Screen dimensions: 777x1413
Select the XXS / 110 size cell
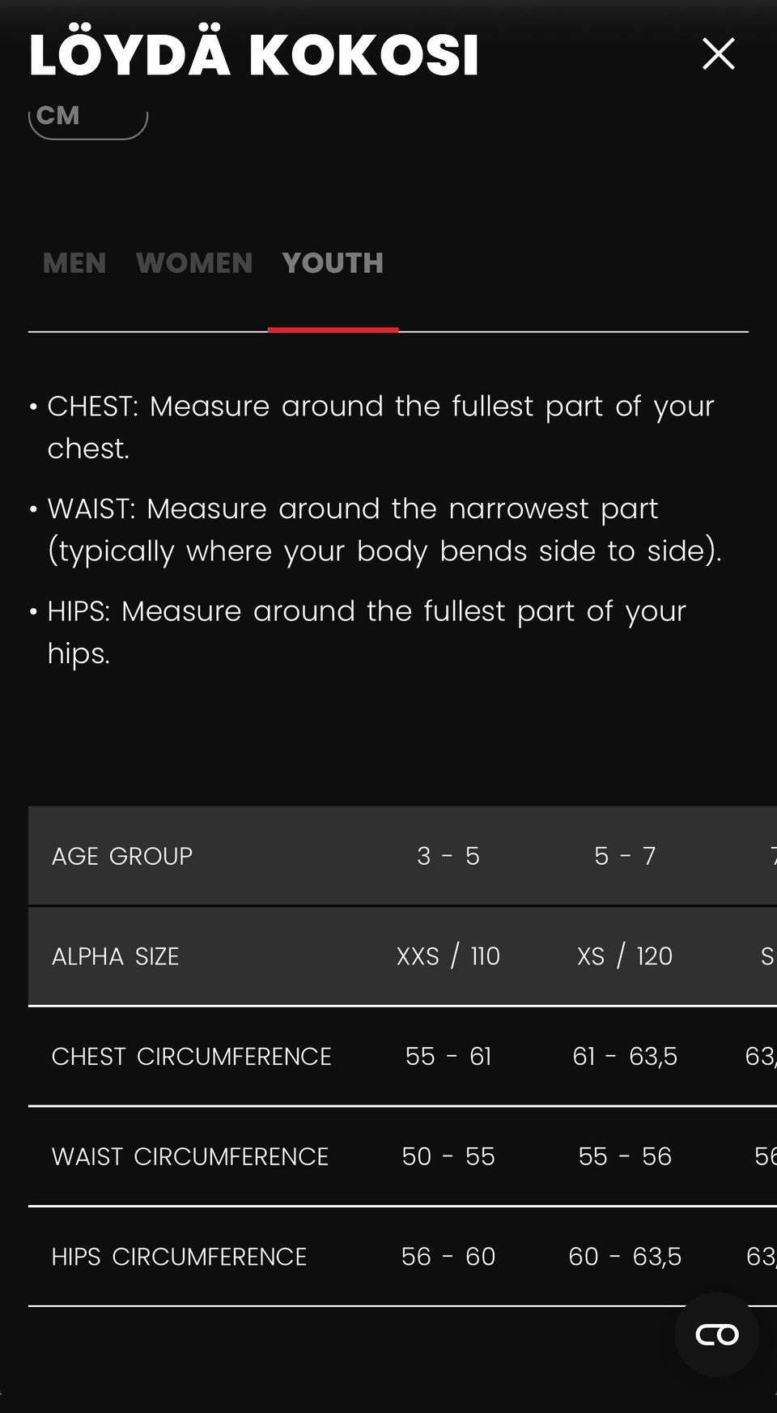[448, 956]
